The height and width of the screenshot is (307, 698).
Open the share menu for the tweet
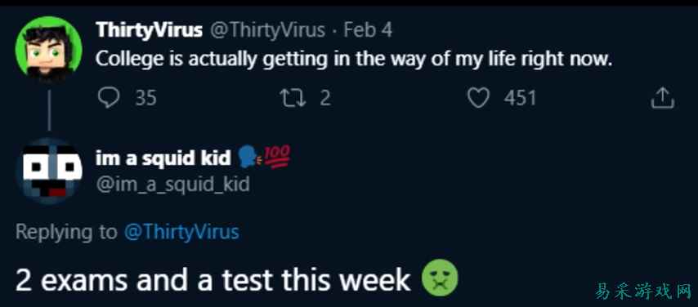[662, 98]
